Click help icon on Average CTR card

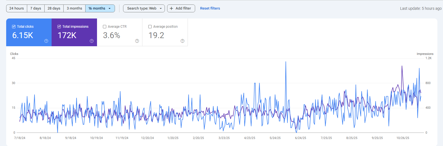(137, 41)
